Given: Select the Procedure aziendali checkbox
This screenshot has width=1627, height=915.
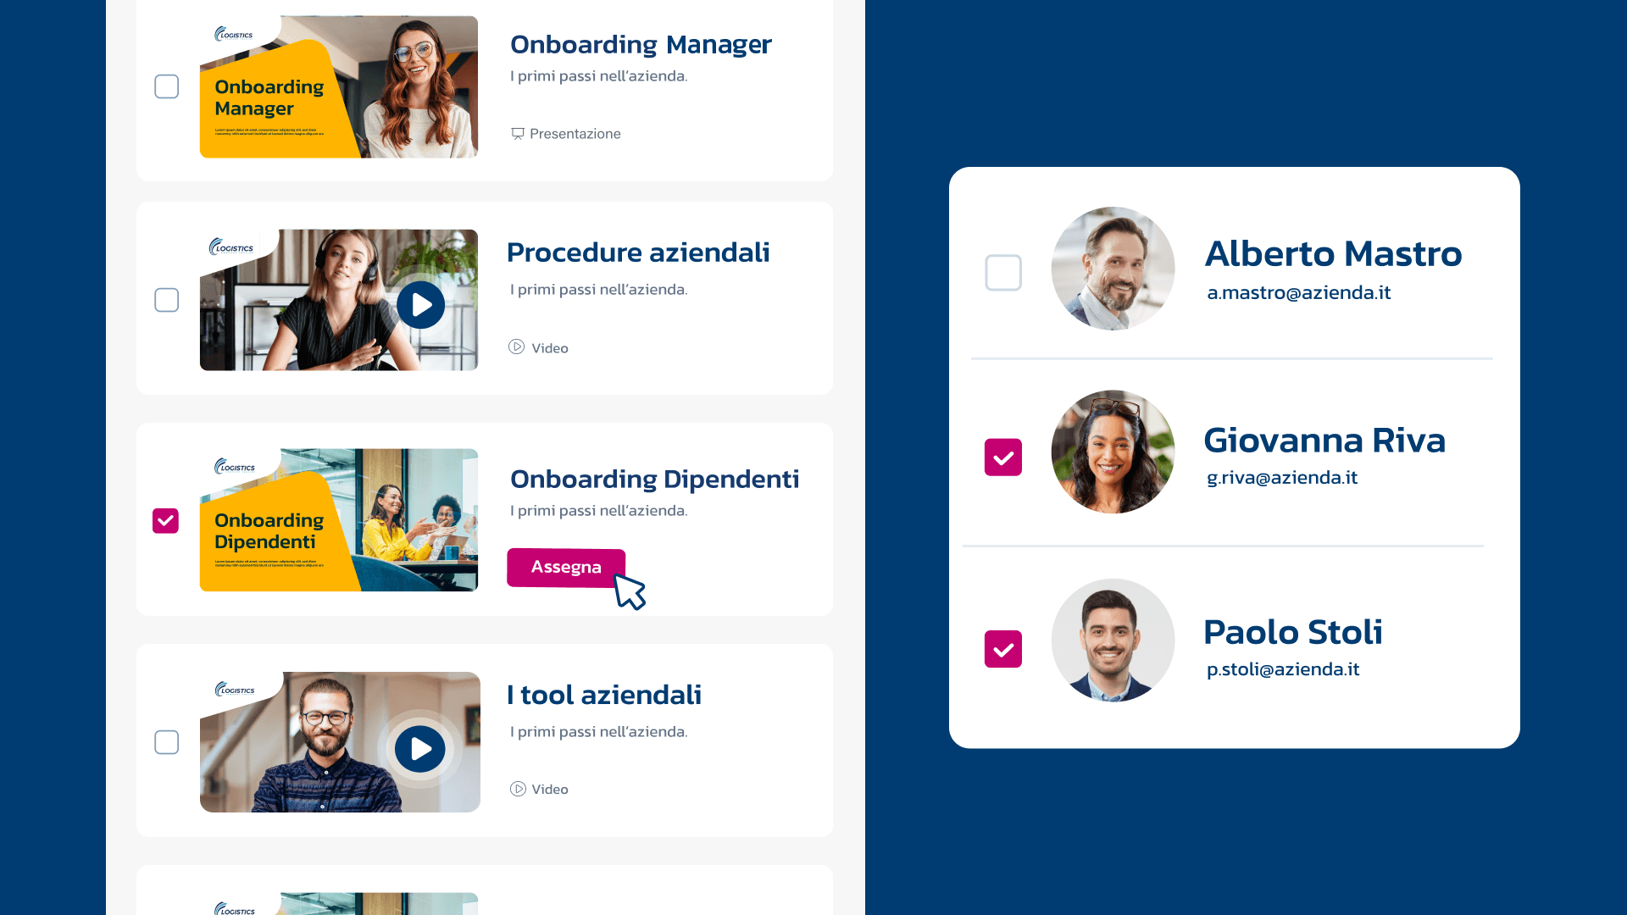Looking at the screenshot, I should tap(166, 300).
